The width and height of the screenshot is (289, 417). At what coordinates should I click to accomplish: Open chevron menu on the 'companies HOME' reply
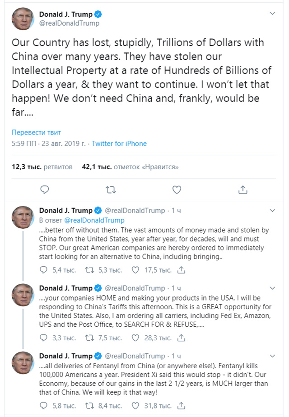[x=272, y=288]
